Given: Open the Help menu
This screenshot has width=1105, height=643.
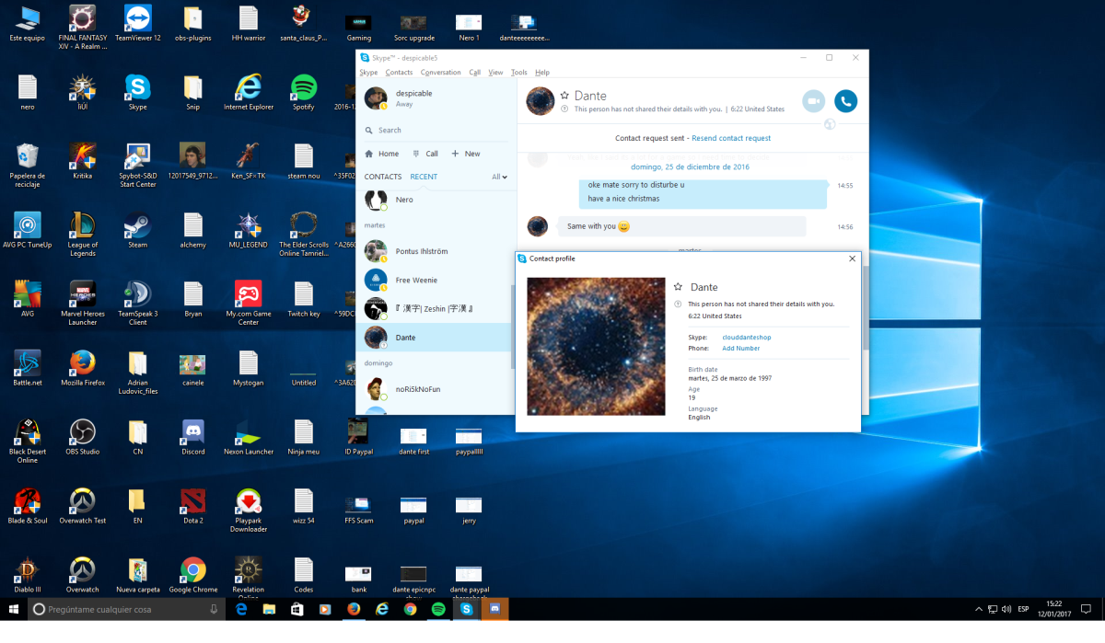Looking at the screenshot, I should click(542, 73).
